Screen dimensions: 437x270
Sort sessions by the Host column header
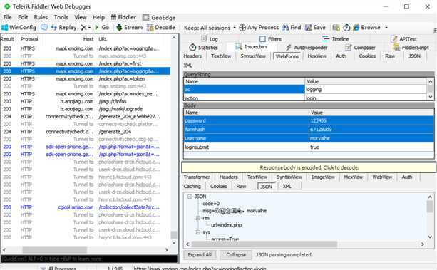88,39
